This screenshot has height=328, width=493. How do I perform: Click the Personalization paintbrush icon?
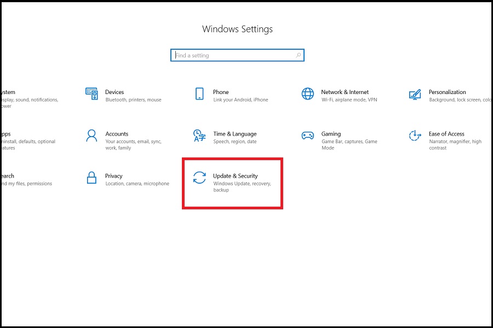(x=415, y=94)
